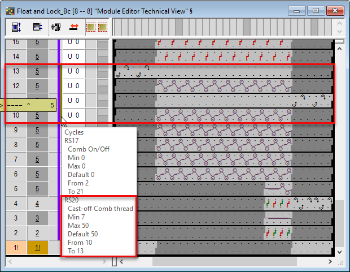Open the U 0 field in row 10
350x272 pixels.
(x=74, y=115)
